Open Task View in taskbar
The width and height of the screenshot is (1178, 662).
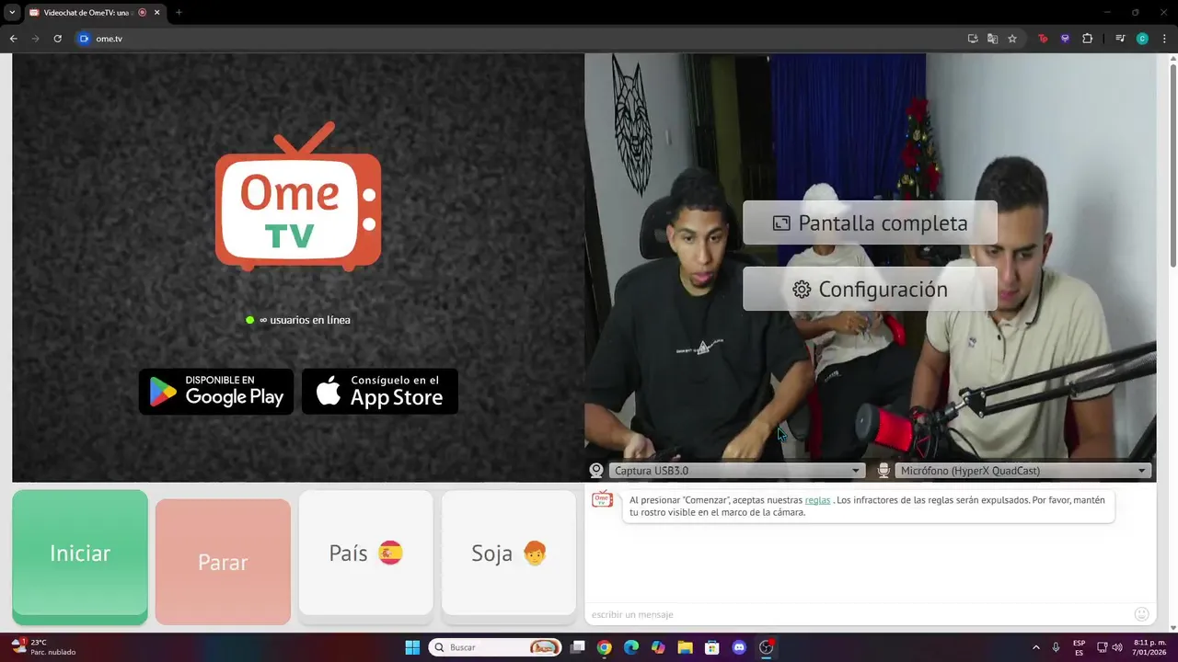(x=577, y=647)
